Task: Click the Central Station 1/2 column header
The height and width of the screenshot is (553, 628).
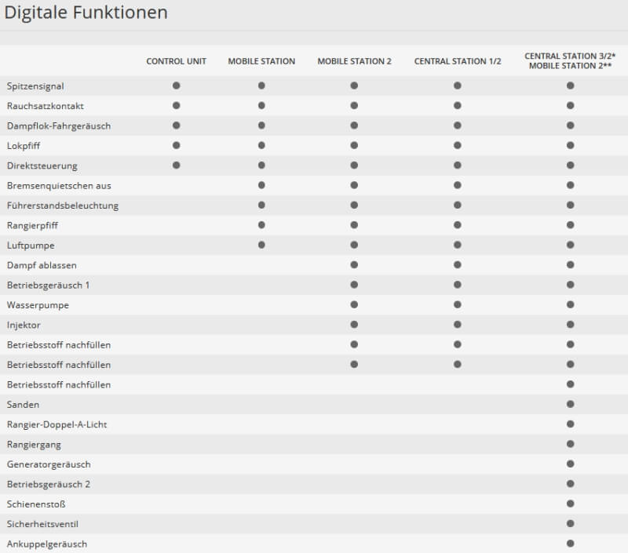Action: [457, 61]
